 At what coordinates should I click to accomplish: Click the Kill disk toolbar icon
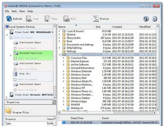[x=66, y=19]
